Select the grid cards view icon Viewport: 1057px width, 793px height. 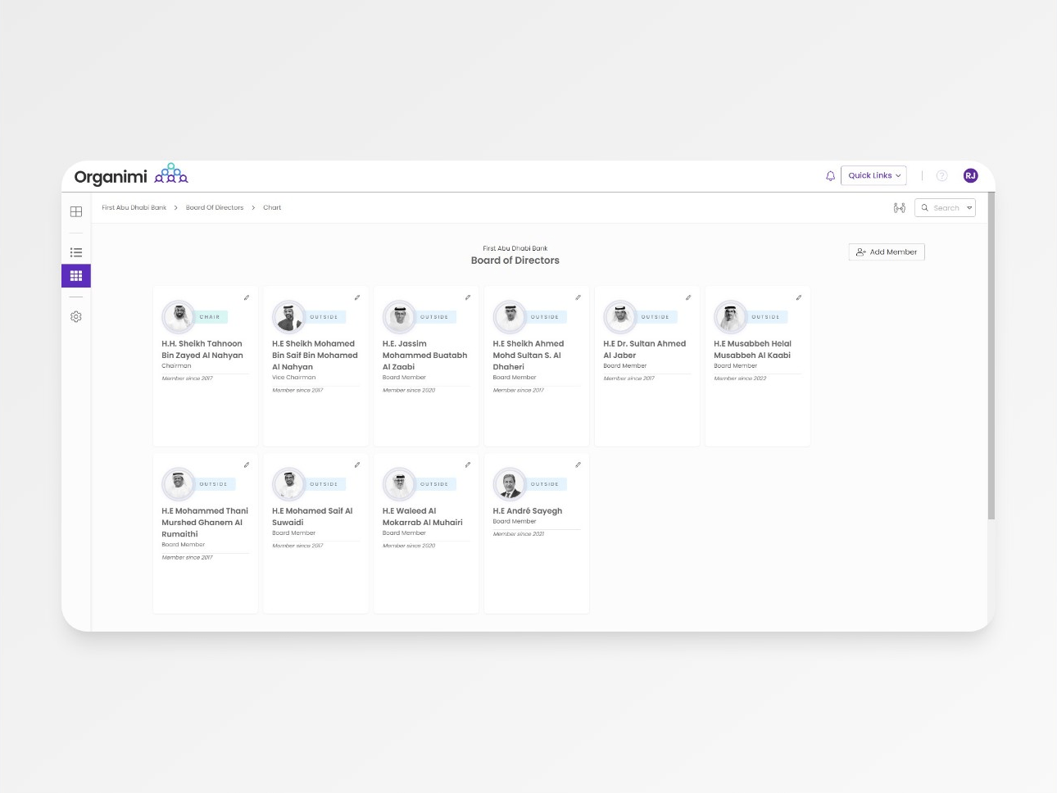click(76, 276)
